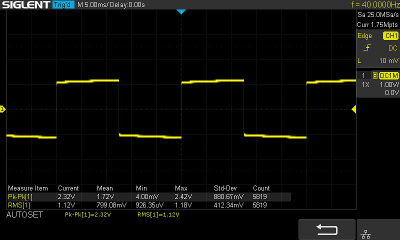Viewport: 400px width, 240px height.
Task: Click the blue trigger position marker
Action: point(181,11)
